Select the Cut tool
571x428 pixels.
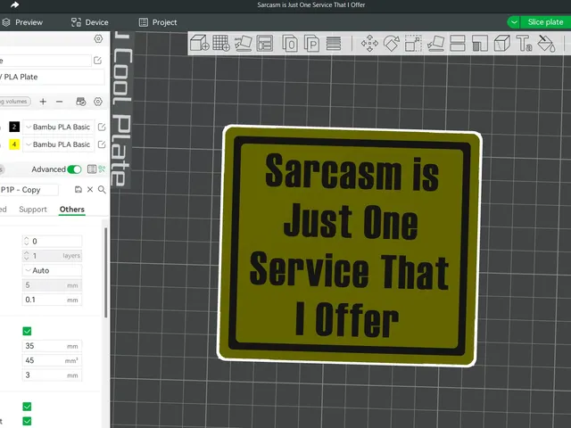point(458,44)
